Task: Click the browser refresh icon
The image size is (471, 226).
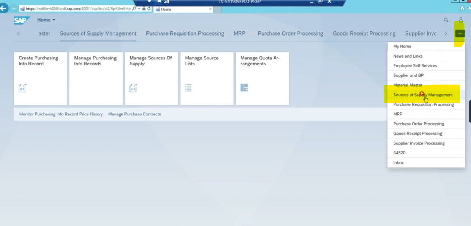Action: point(148,9)
